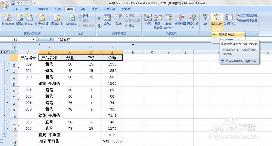Collapse the column outline minus button

133,45
